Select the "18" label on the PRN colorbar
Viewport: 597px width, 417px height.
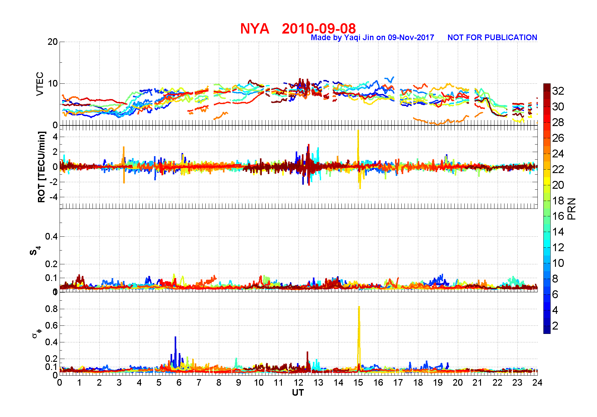click(x=558, y=201)
